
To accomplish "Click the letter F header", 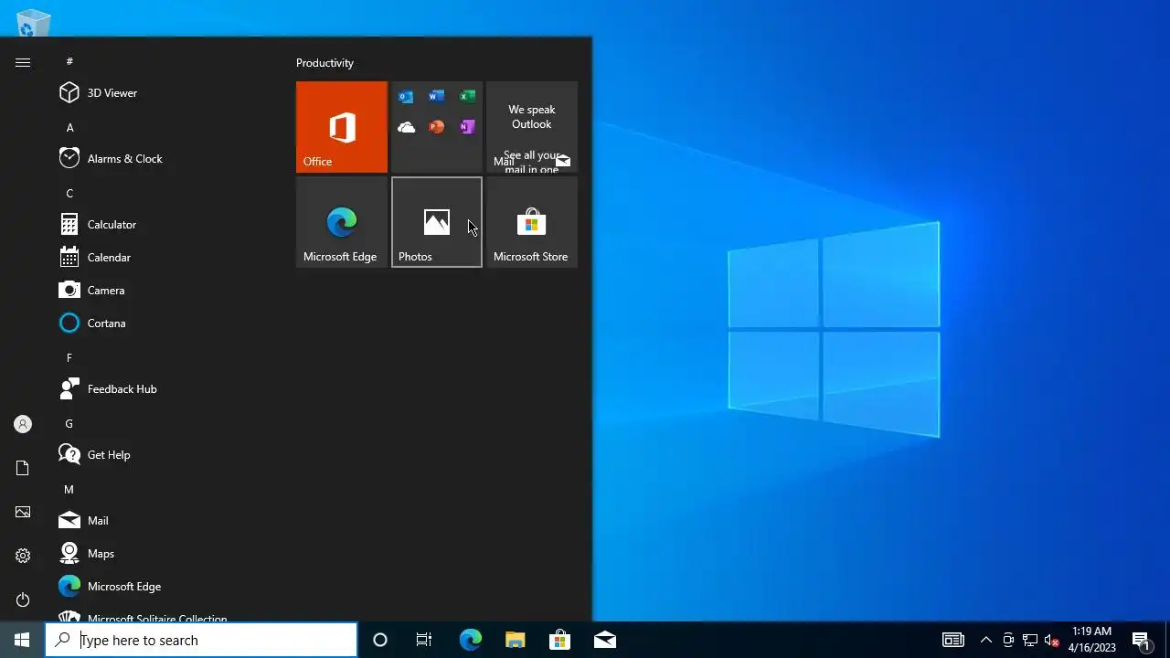I will point(69,358).
